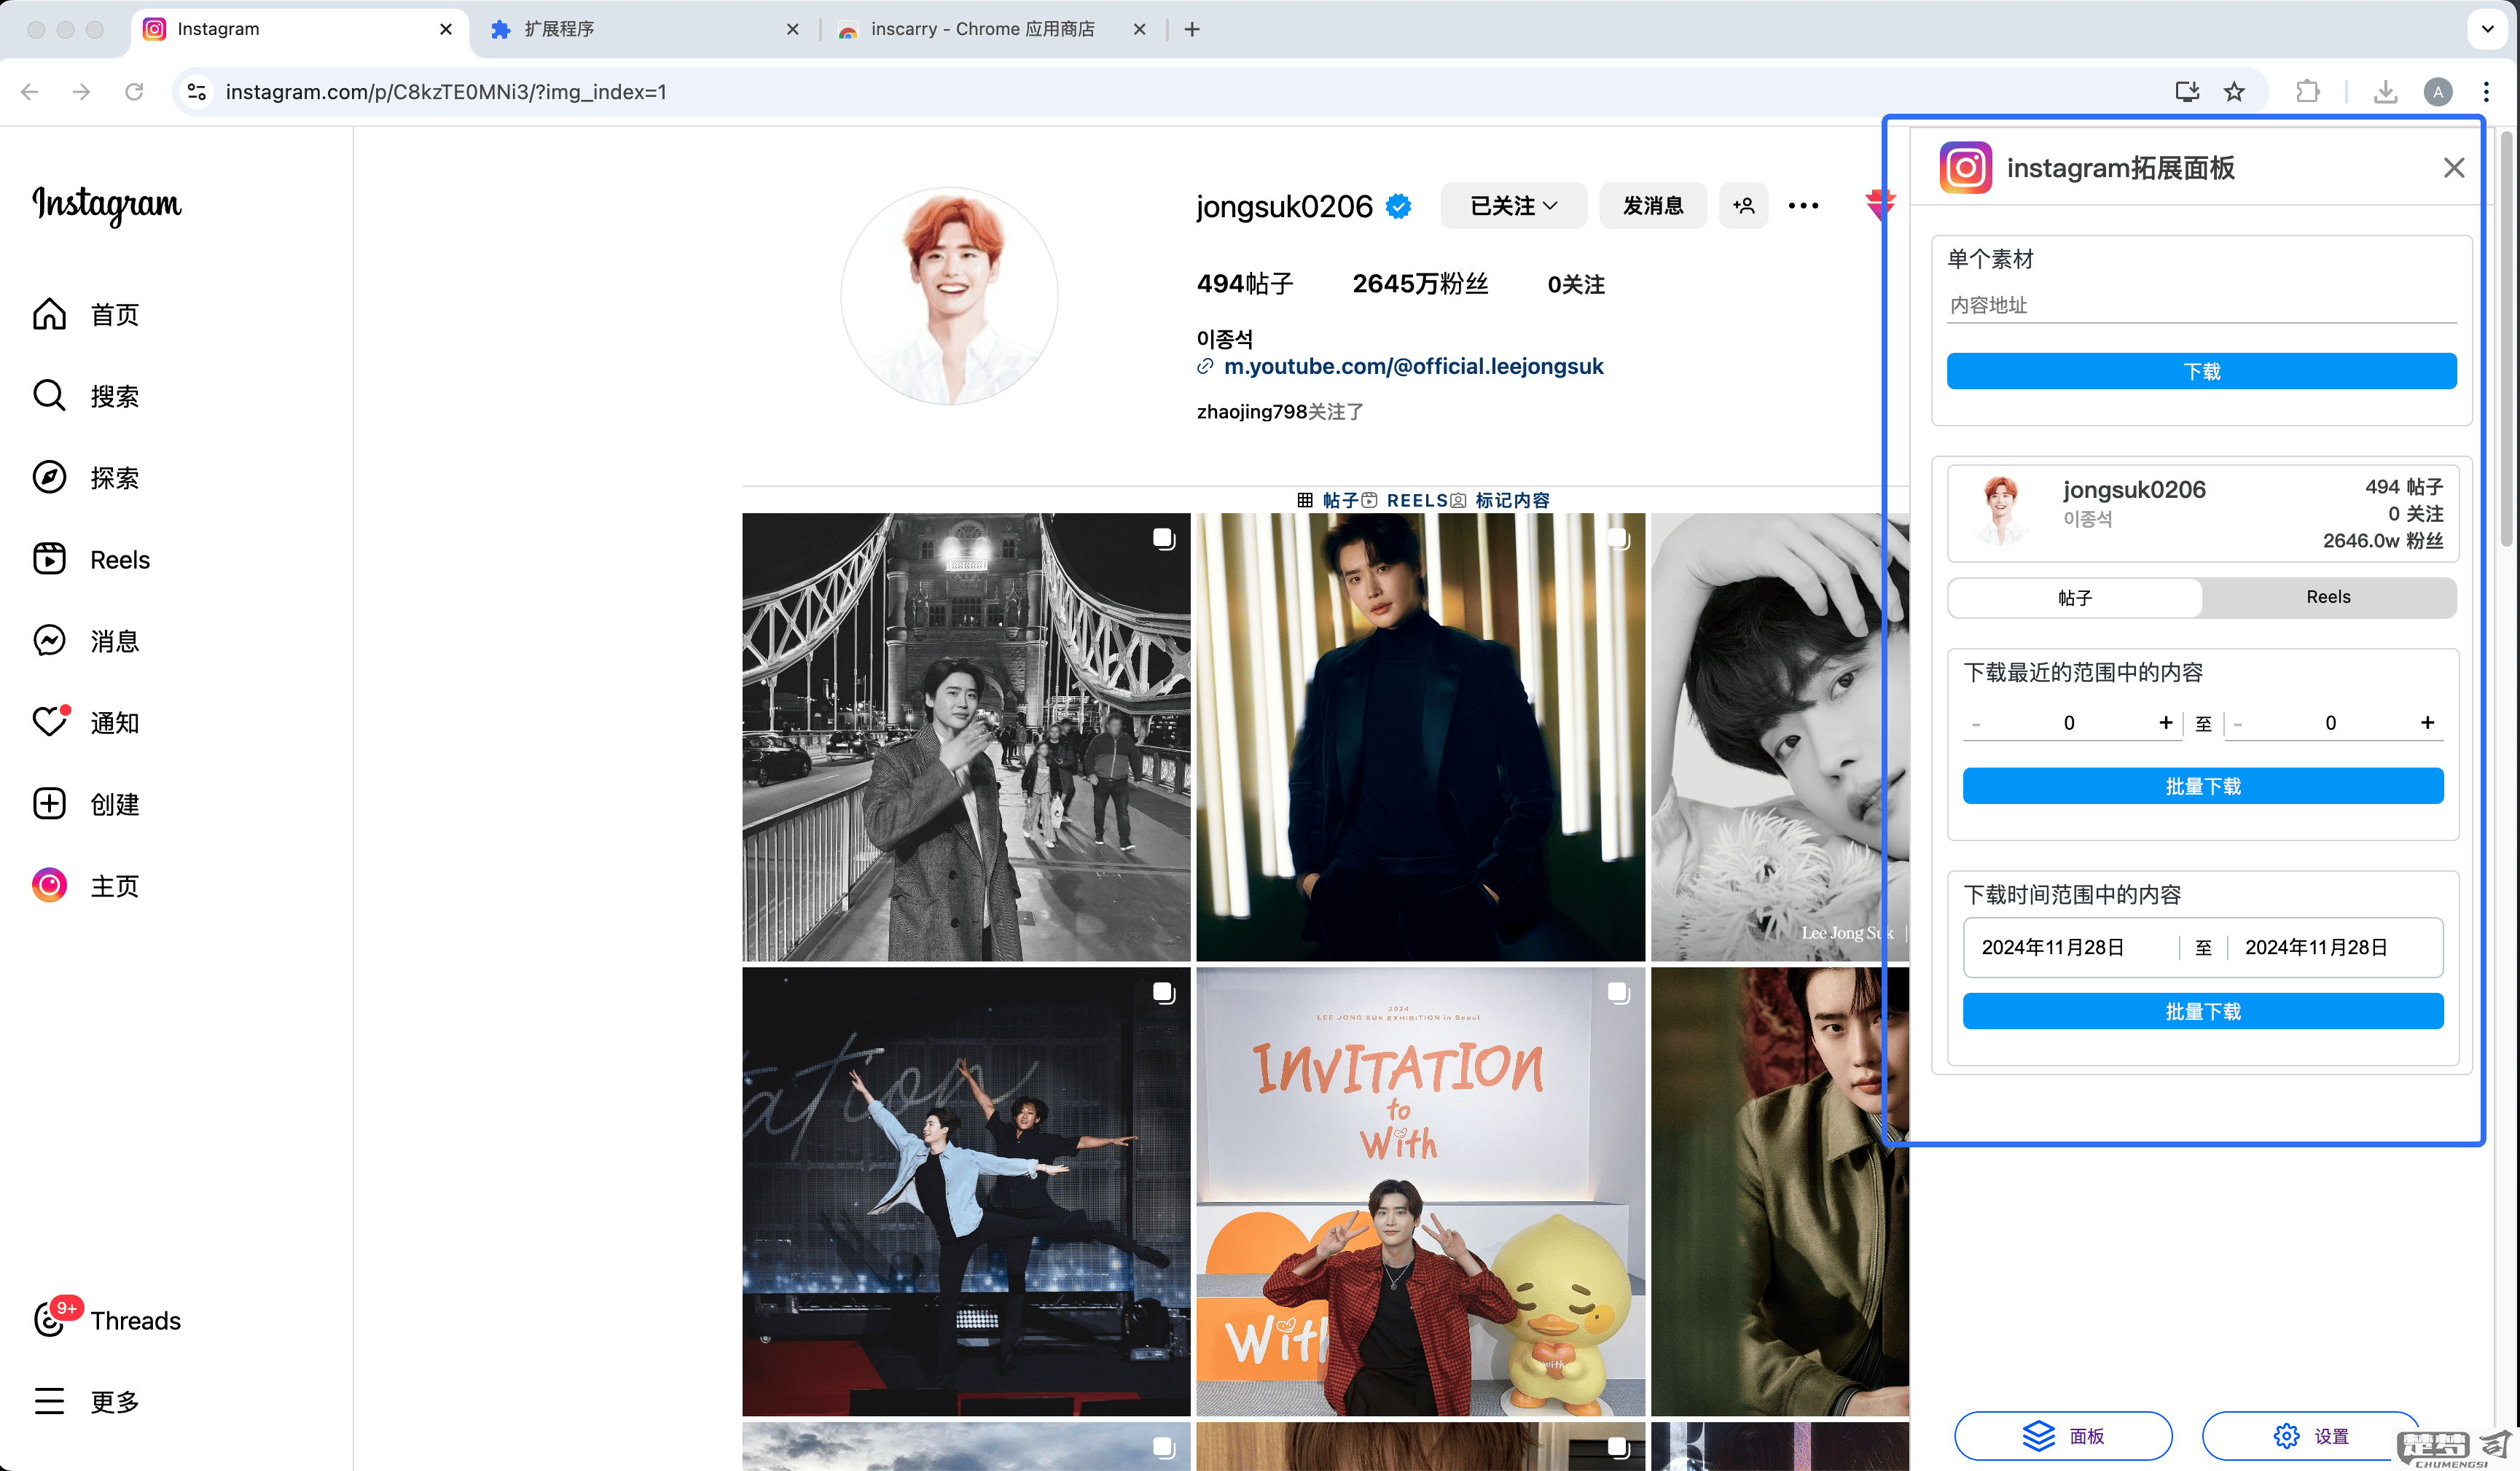Open the Search (搜索) magnifier icon
Image resolution: width=2520 pixels, height=1471 pixels.
point(49,396)
